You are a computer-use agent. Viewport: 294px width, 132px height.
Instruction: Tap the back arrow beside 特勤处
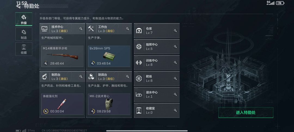[x=18, y=6]
